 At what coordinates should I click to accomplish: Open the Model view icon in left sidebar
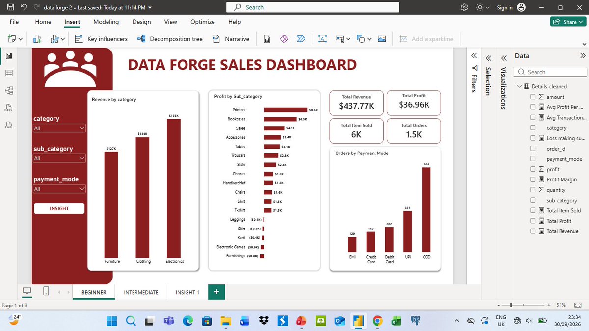pyautogui.click(x=8, y=90)
